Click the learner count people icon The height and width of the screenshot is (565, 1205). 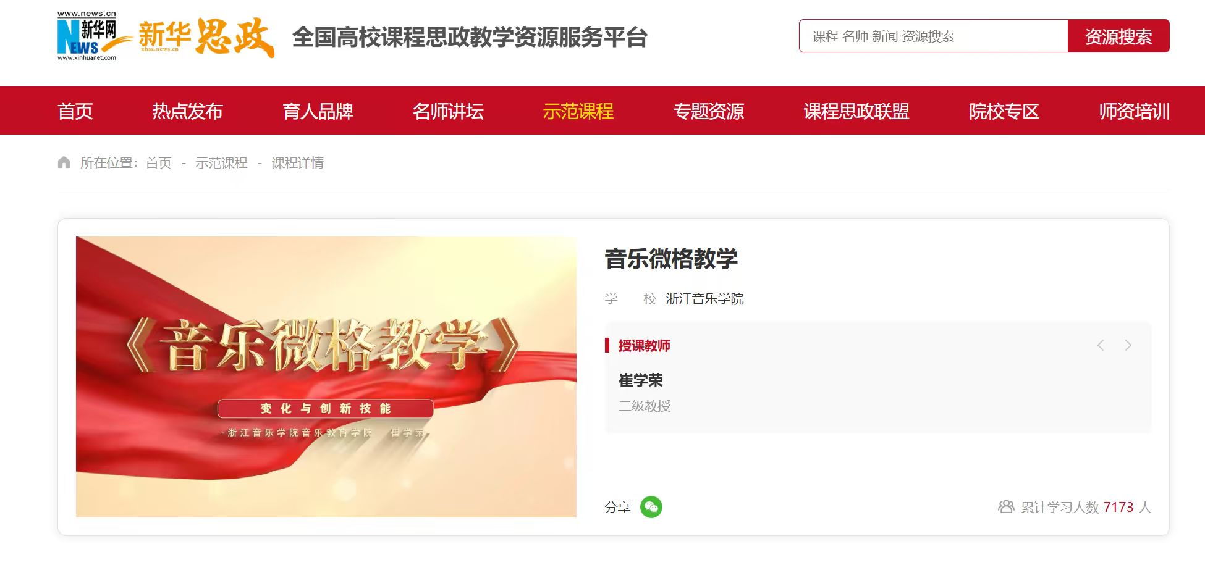click(x=1006, y=507)
